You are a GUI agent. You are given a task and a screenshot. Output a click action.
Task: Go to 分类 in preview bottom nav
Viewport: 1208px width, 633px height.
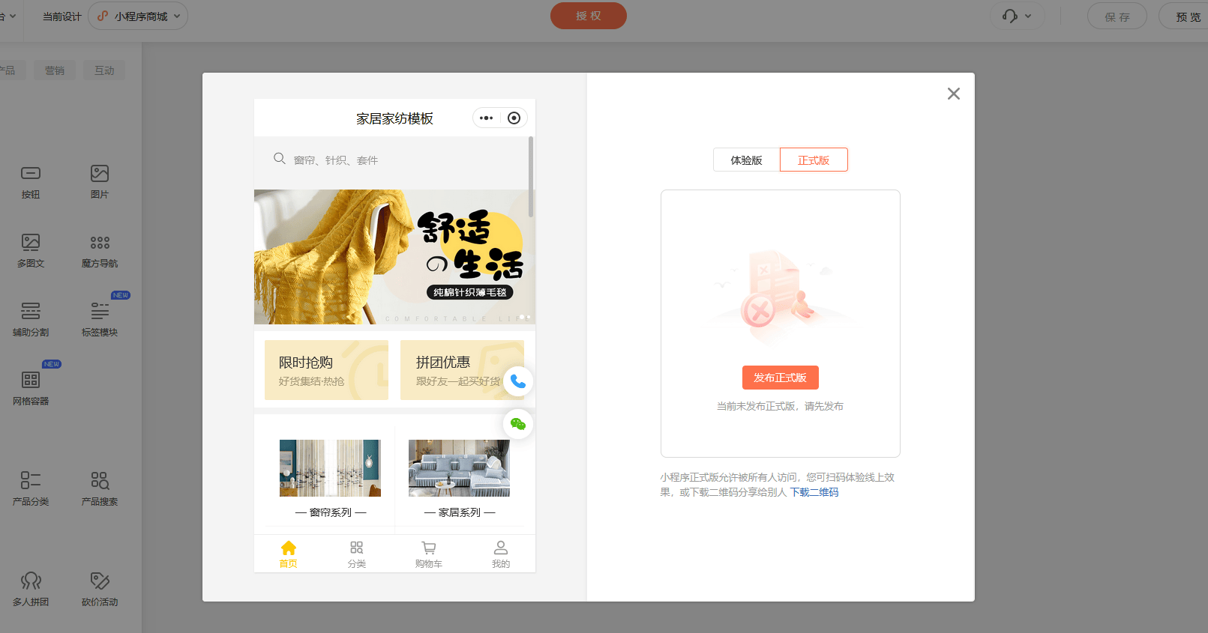pos(357,554)
